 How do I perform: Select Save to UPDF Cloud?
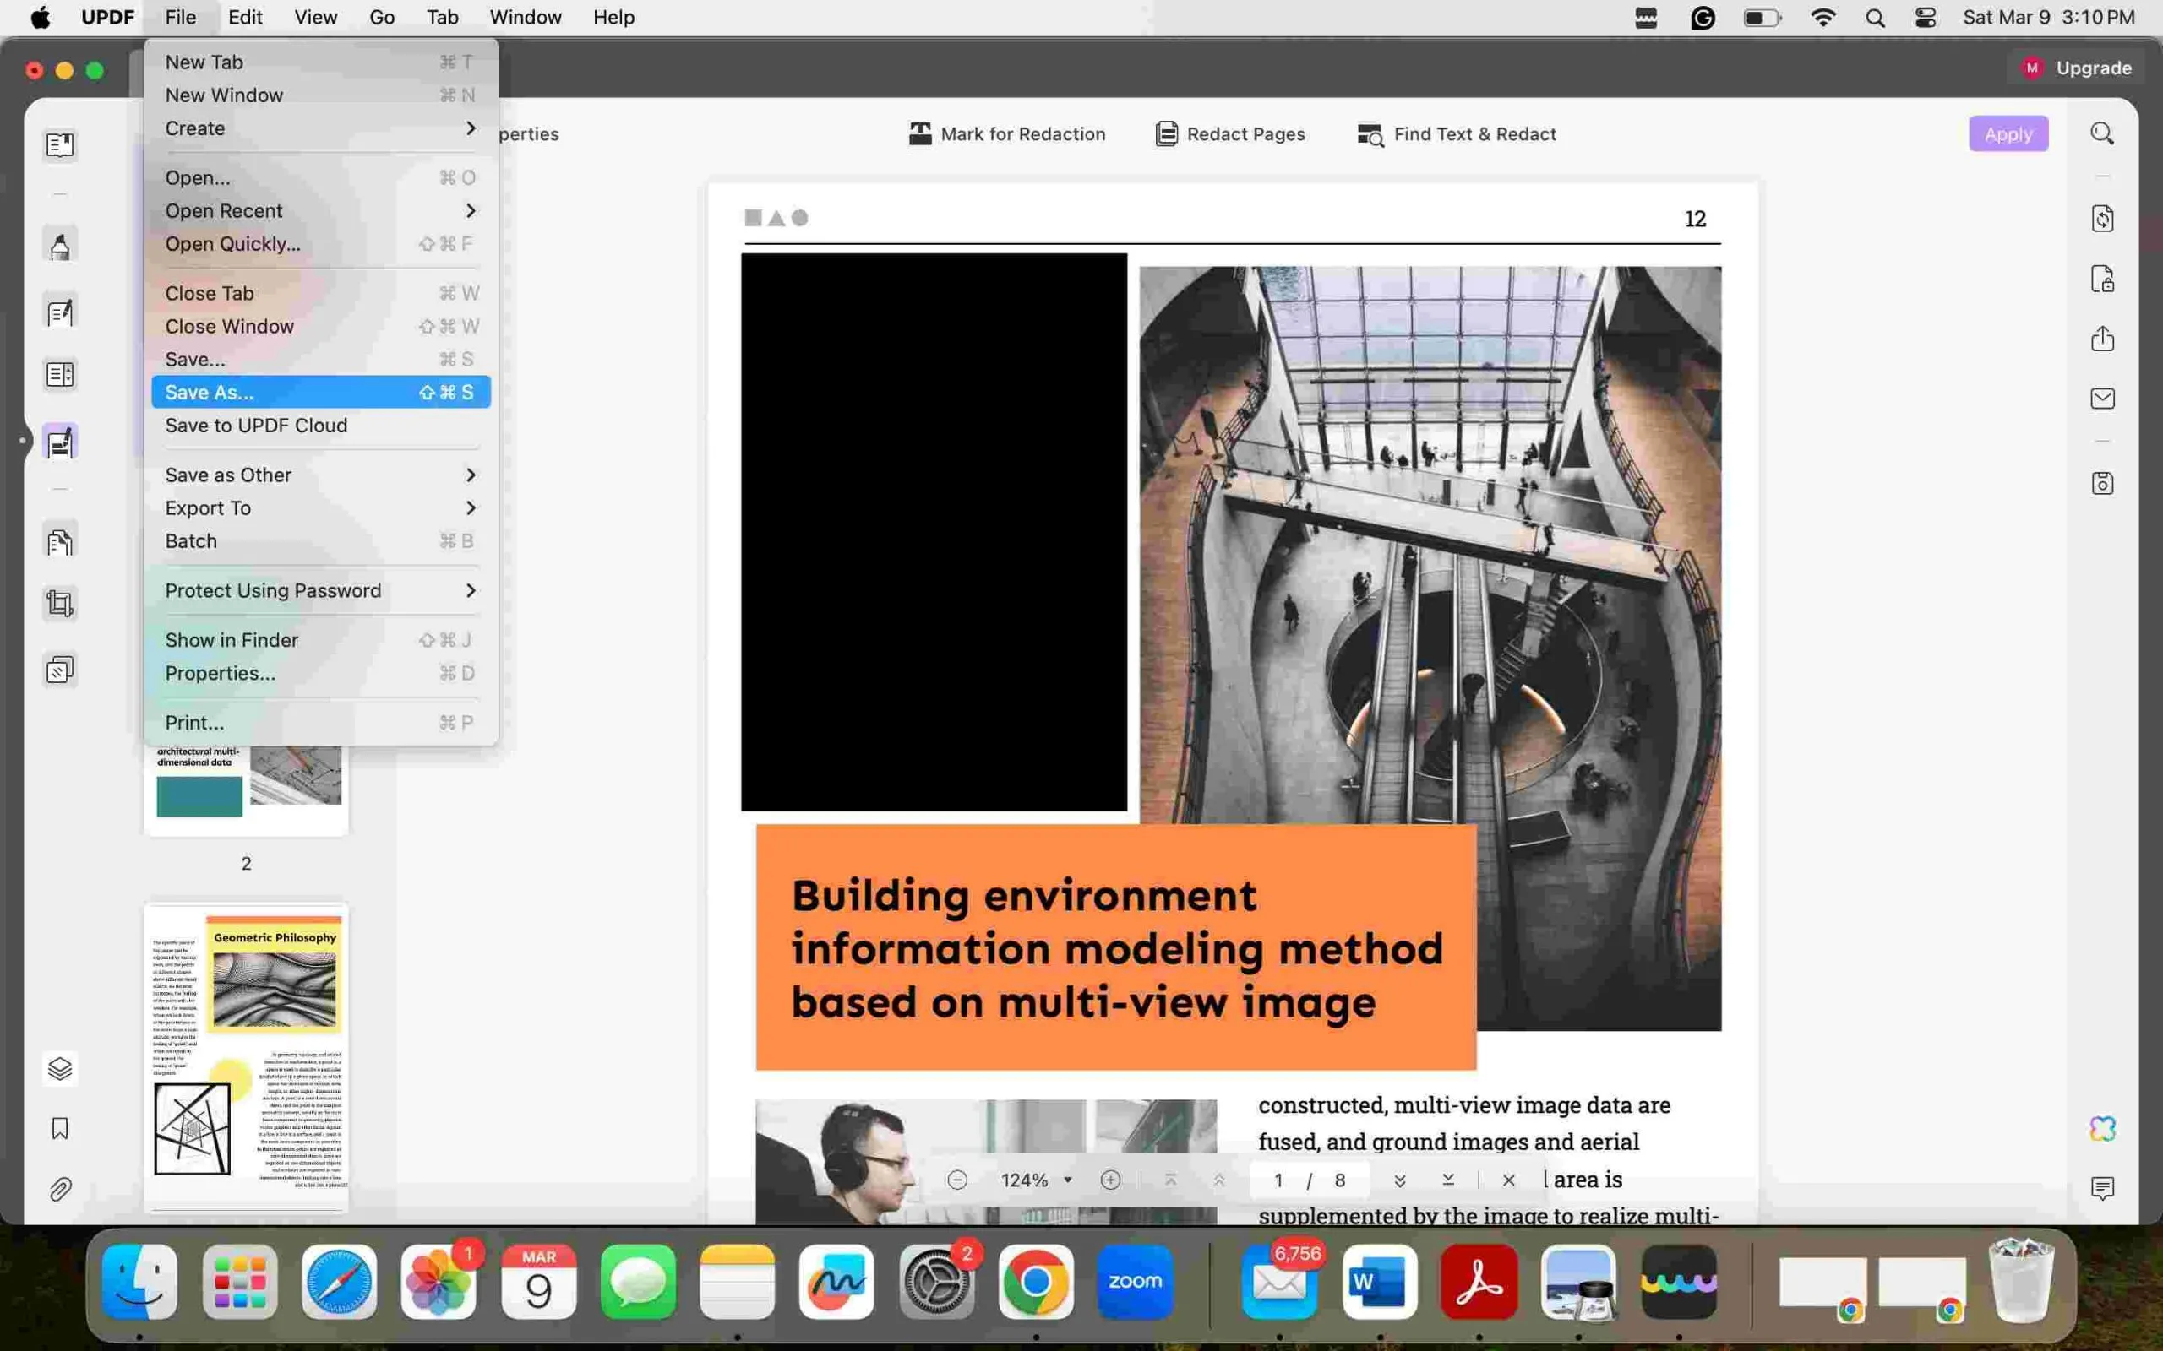click(320, 426)
